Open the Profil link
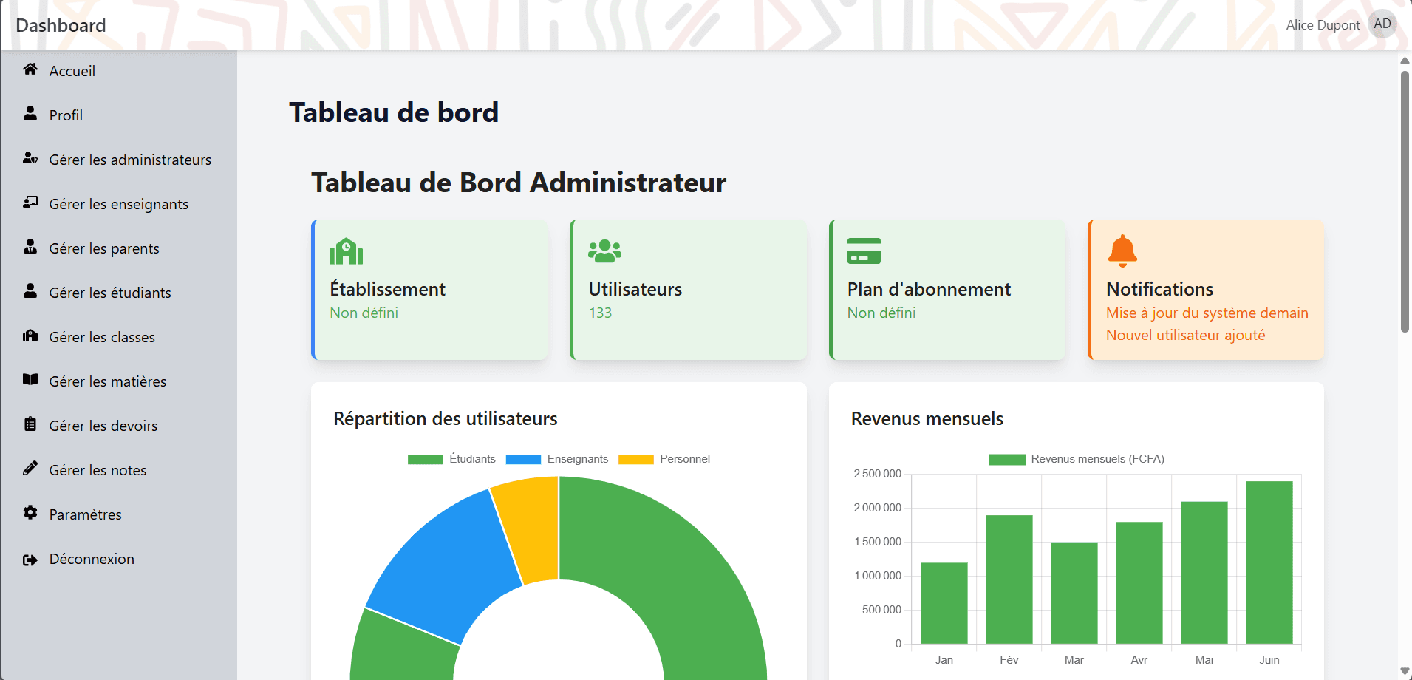The width and height of the screenshot is (1412, 680). (66, 115)
